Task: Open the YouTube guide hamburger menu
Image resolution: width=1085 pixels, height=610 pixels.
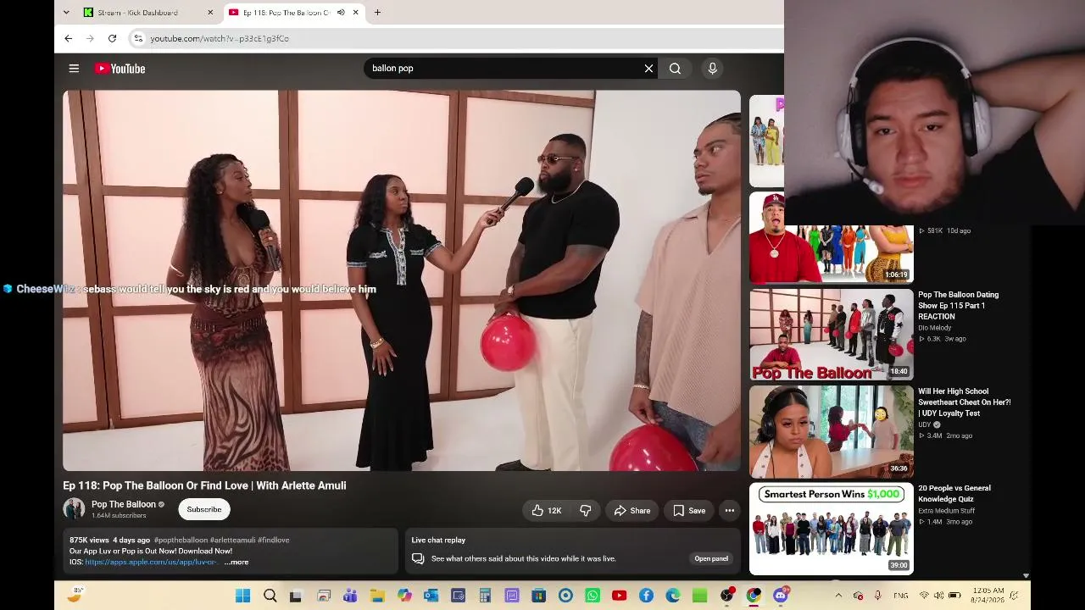Action: pos(74,69)
